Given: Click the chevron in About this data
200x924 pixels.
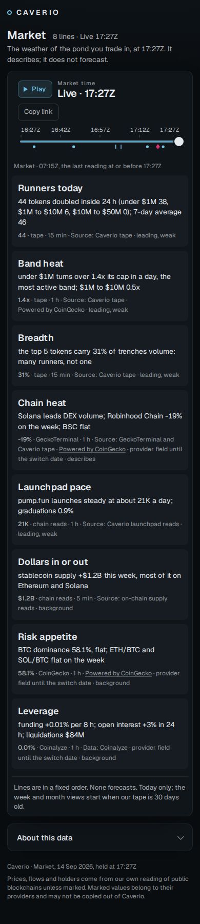Looking at the screenshot, I should click(181, 838).
